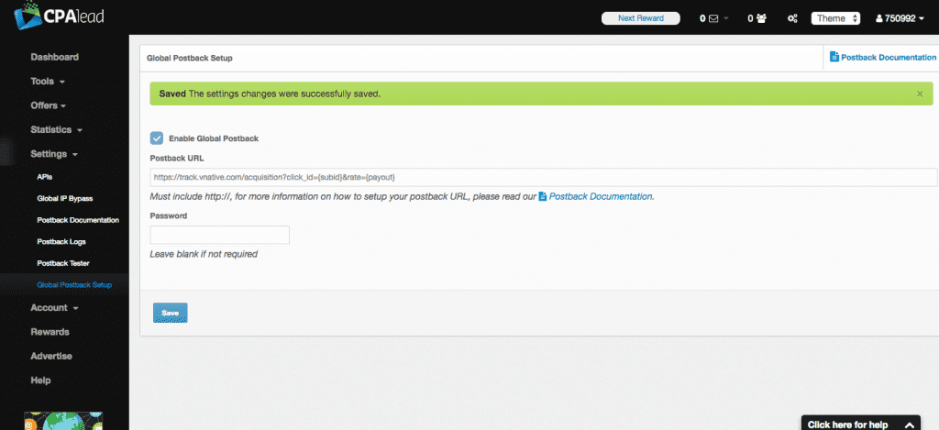The image size is (939, 430).
Task: Expand the Tools menu in sidebar
Action: point(48,81)
